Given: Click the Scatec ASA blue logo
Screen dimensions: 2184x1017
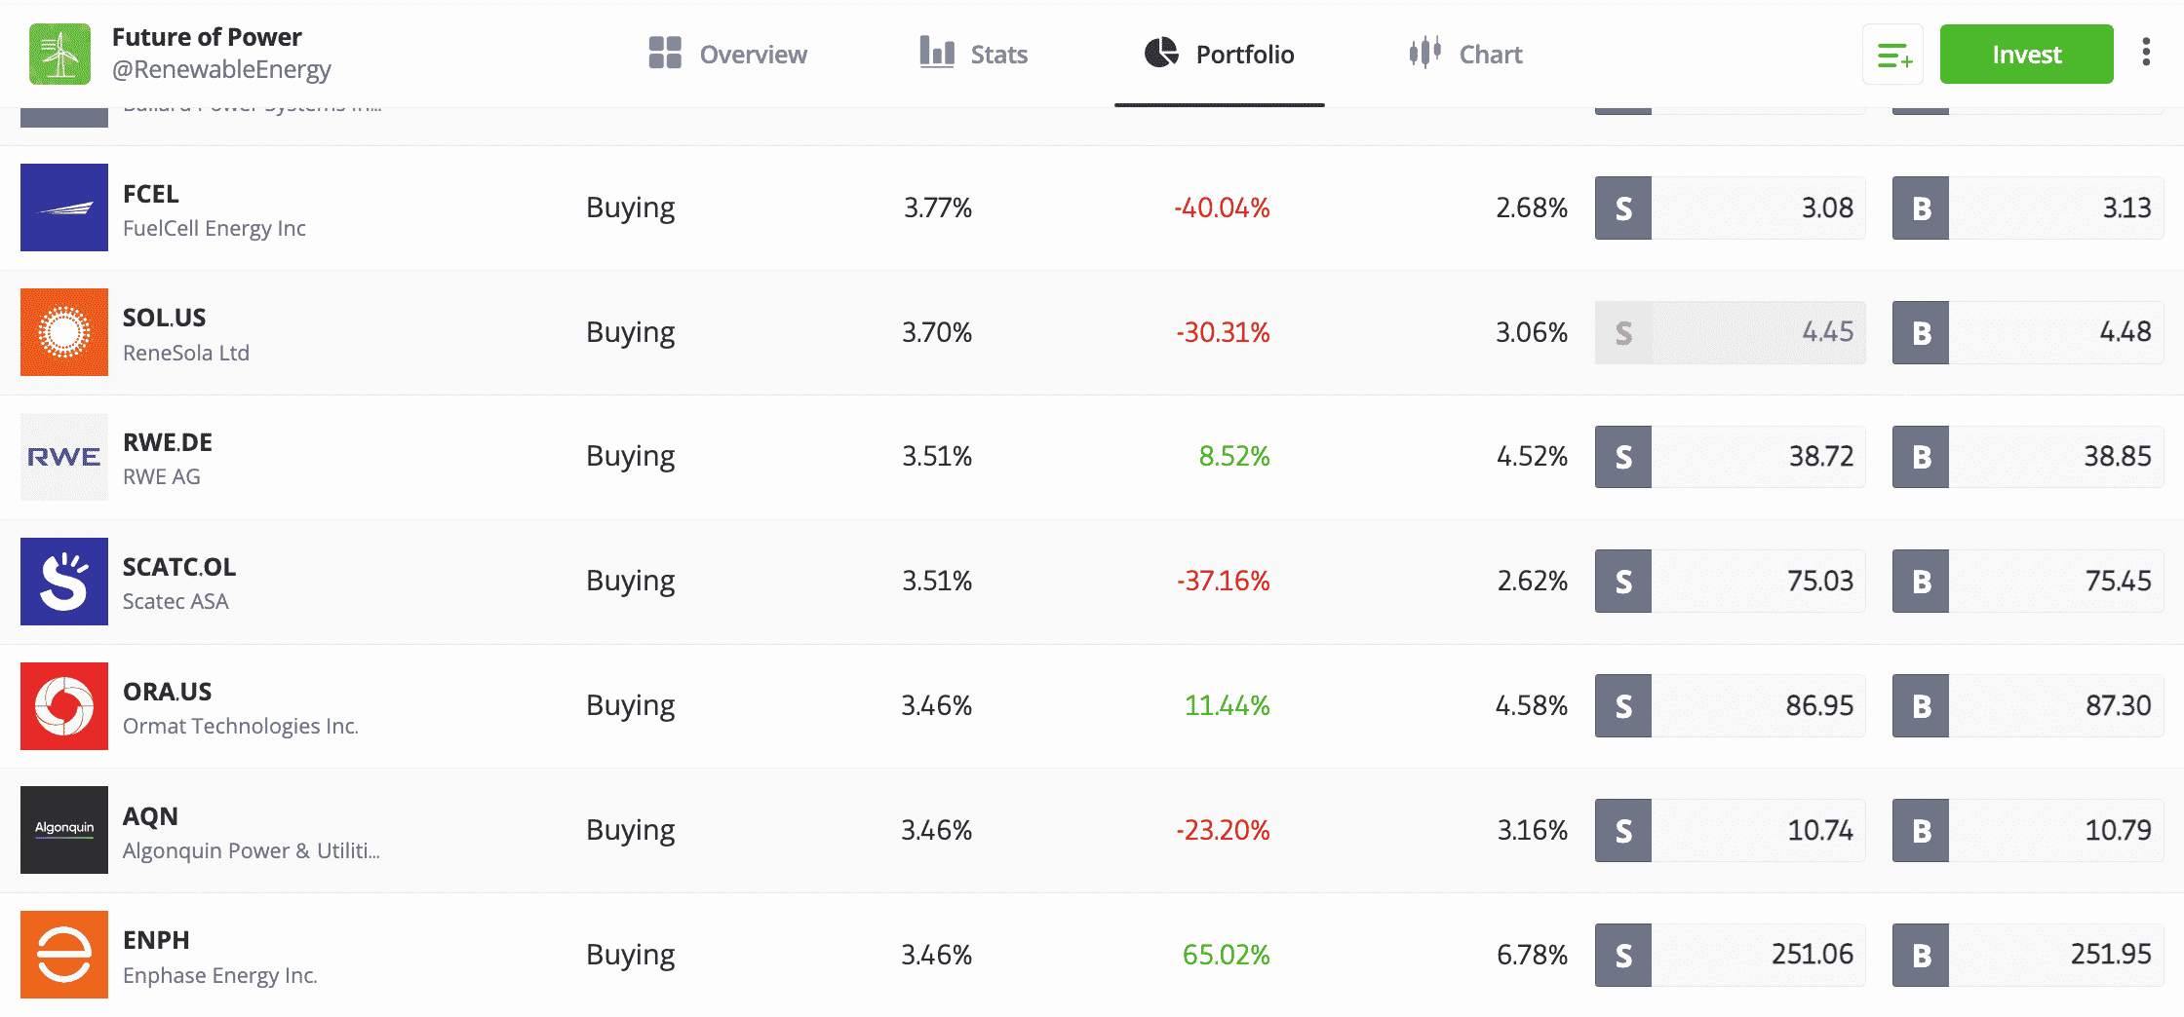Looking at the screenshot, I should pyautogui.click(x=64, y=582).
